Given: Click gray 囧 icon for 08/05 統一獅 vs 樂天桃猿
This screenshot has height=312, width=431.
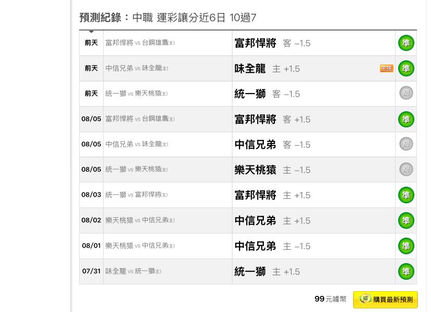Looking at the screenshot, I should (x=406, y=169).
